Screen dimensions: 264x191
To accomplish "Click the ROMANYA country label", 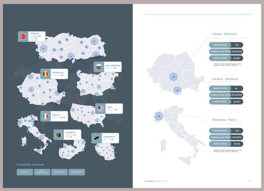I will [x=58, y=72].
